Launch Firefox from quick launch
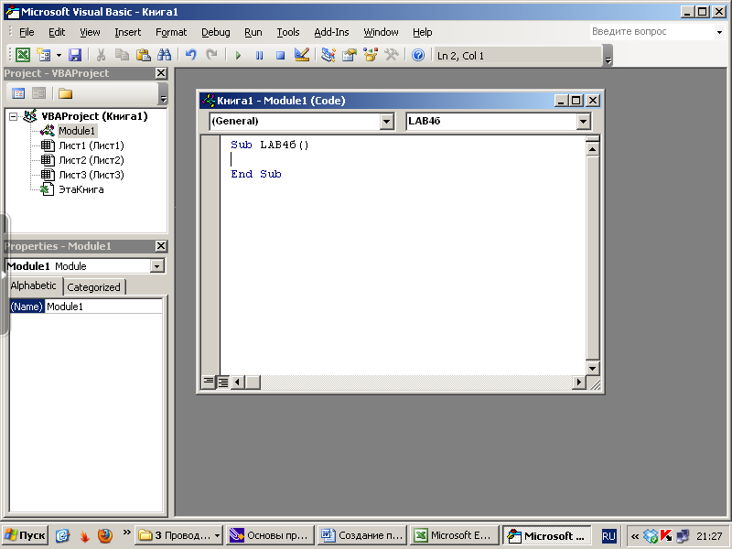The width and height of the screenshot is (732, 549). click(x=105, y=535)
